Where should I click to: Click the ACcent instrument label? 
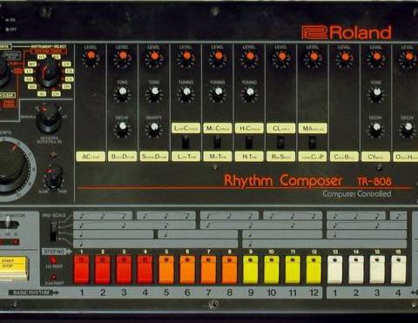pos(91,157)
